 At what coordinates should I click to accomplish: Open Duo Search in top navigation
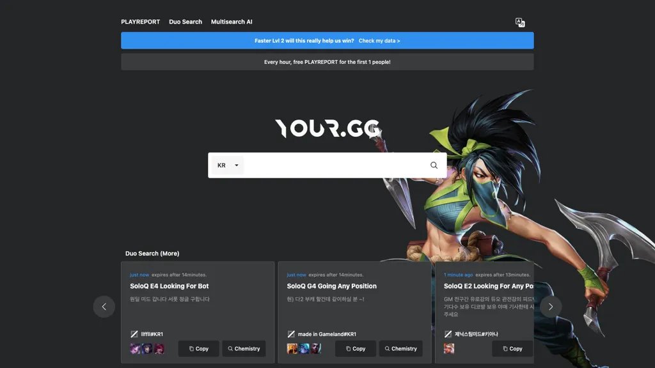(185, 22)
